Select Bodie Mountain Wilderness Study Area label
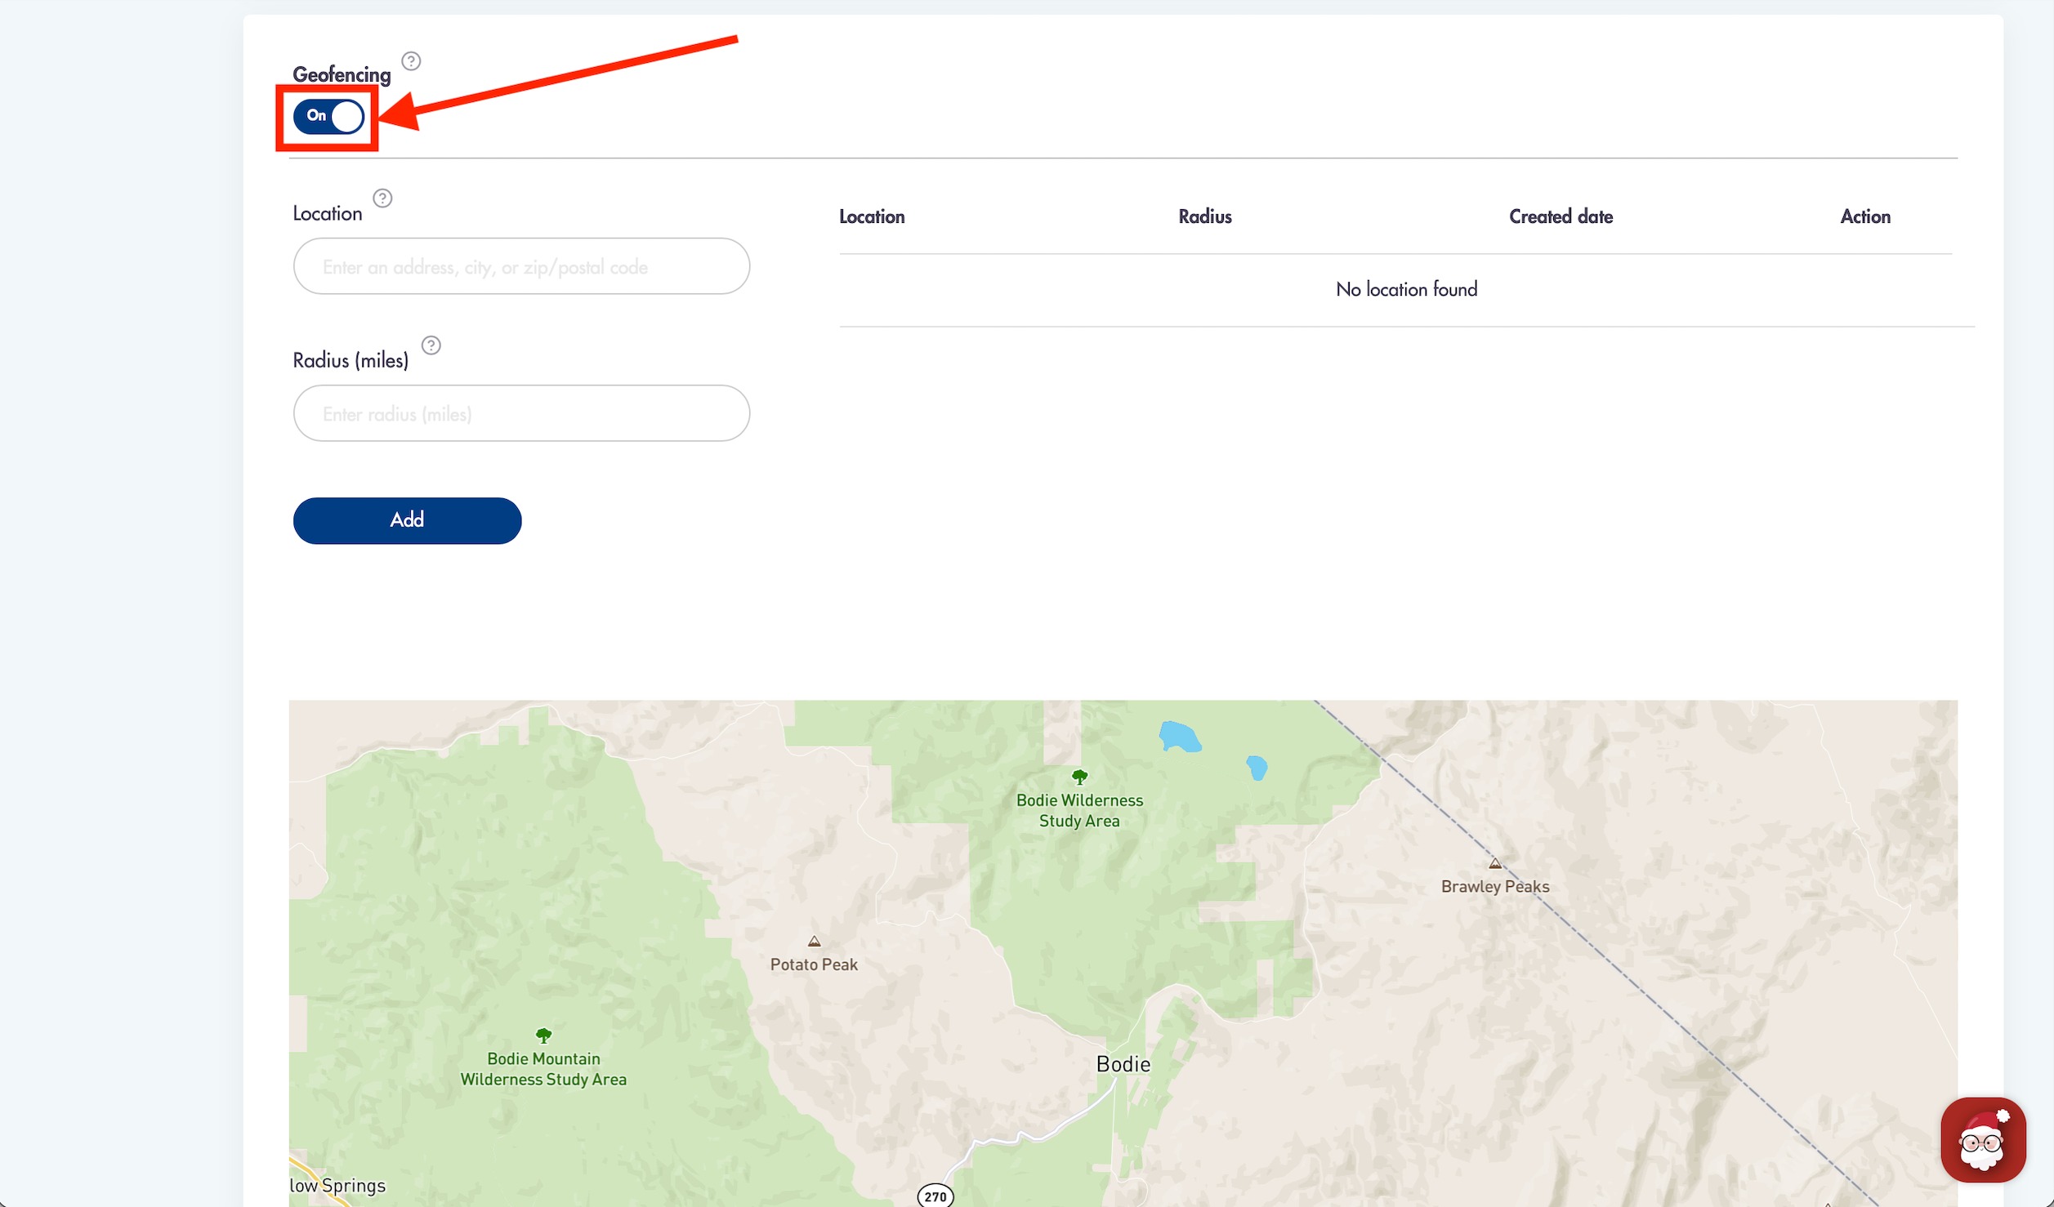Viewport: 2054px width, 1207px height. (x=543, y=1068)
